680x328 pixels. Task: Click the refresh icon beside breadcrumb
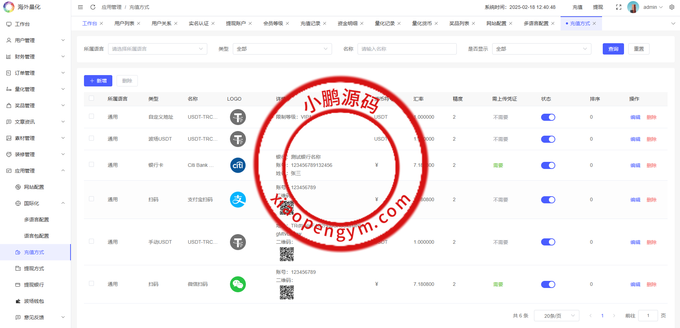click(93, 7)
